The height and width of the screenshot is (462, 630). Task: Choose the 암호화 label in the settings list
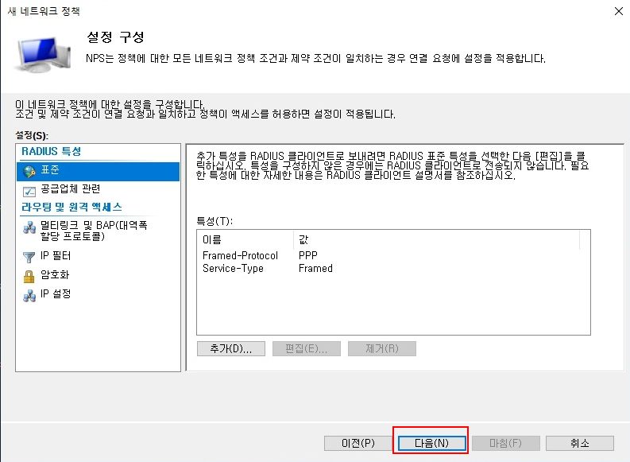[56, 275]
